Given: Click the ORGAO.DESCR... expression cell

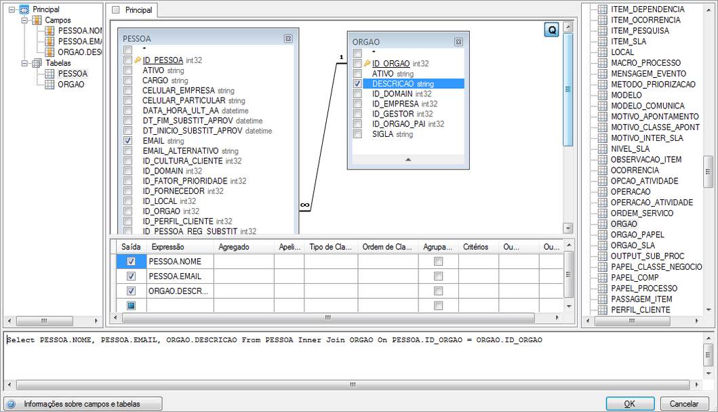Looking at the screenshot, I should pos(180,291).
